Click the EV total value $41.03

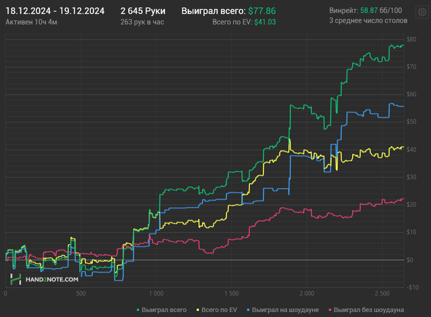pyautogui.click(x=265, y=22)
